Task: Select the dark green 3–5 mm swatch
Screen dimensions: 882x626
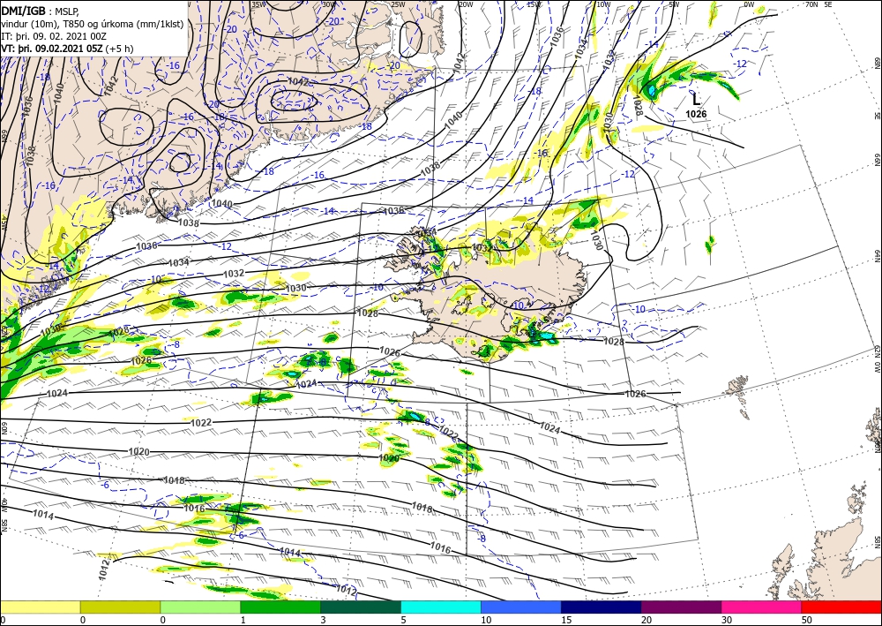Action: pos(361,607)
